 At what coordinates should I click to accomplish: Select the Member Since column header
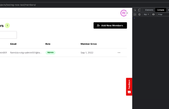(x=89, y=44)
